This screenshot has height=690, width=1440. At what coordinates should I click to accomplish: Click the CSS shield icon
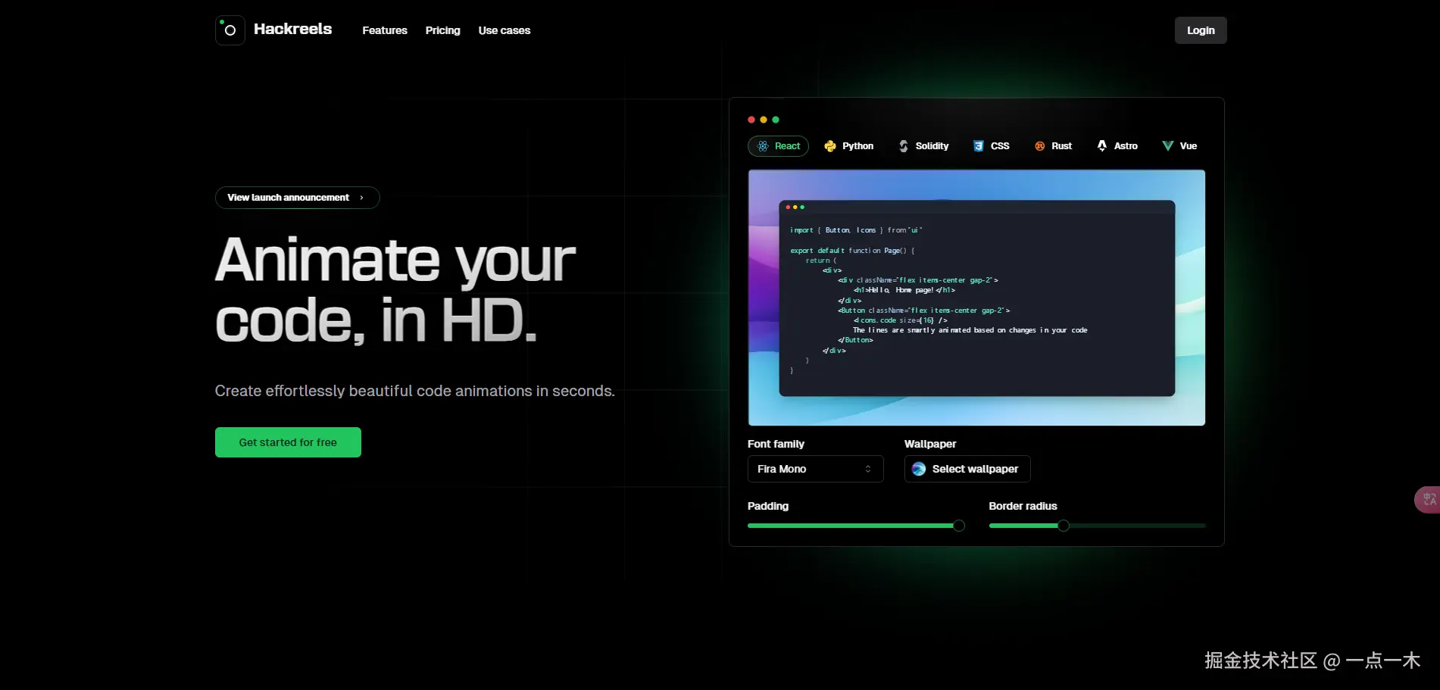click(x=979, y=146)
